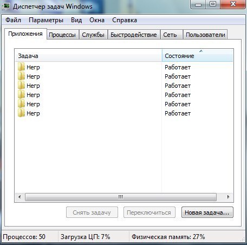Pick the folder icon of the fifth task

pos(21,104)
